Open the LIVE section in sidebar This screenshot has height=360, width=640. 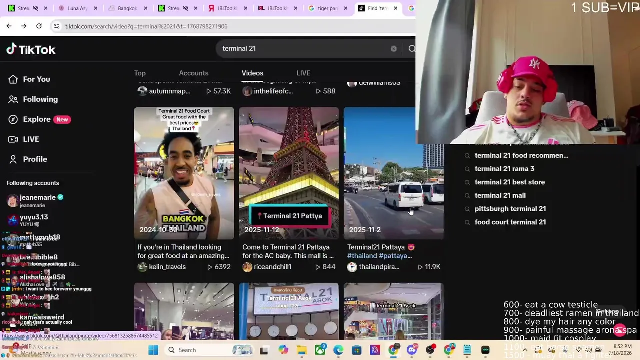click(x=24, y=139)
